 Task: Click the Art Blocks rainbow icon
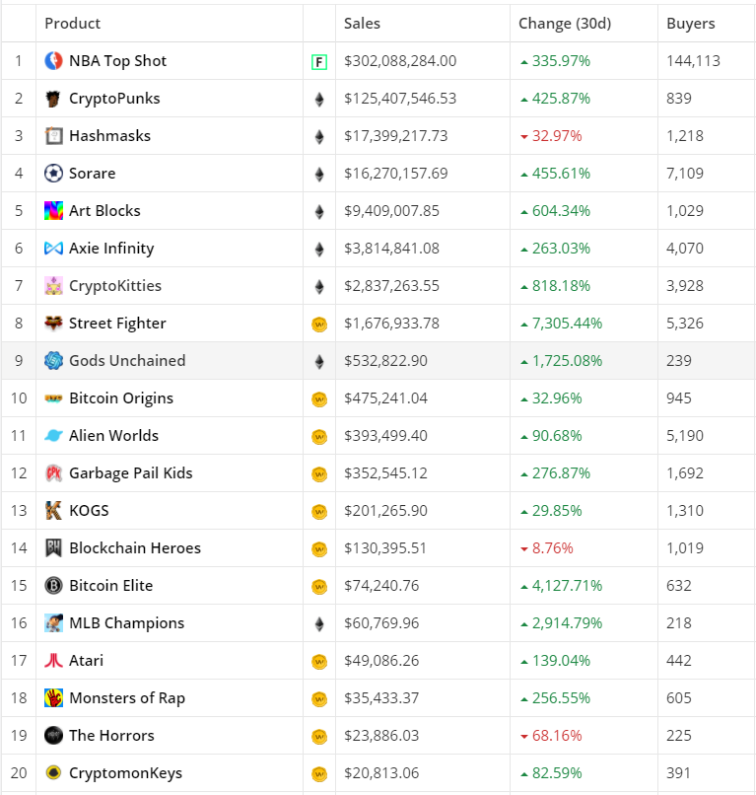coord(53,211)
